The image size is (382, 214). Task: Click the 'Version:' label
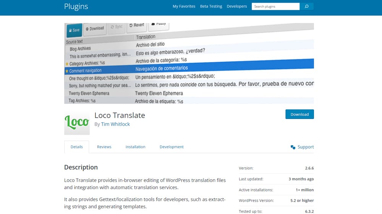pos(246,168)
